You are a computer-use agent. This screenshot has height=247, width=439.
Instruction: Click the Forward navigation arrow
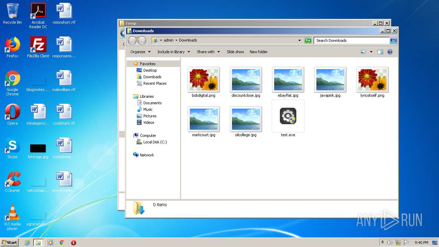142,40
